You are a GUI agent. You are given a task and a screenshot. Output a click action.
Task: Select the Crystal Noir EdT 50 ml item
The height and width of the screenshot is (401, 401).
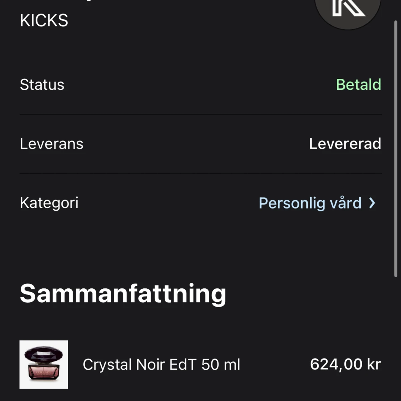[161, 365]
